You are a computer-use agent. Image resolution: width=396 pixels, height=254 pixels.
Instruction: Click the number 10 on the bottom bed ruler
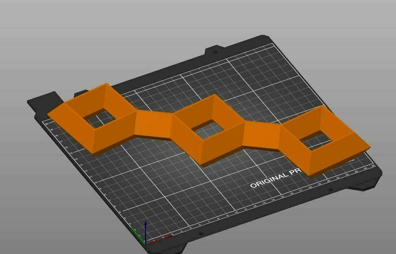click(236, 212)
